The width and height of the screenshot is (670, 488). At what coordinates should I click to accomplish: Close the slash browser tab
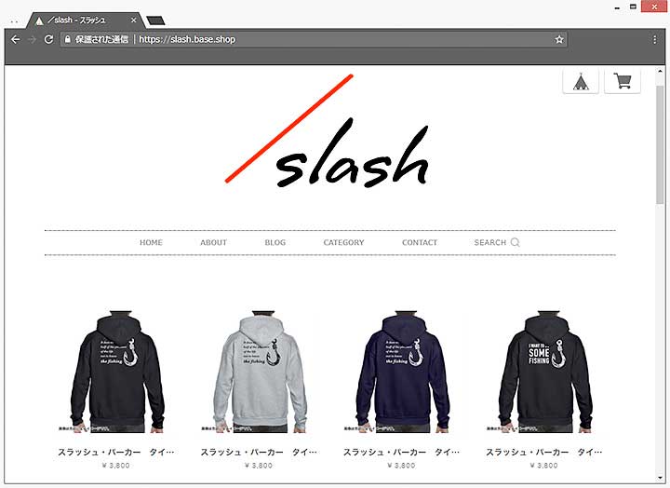[134, 20]
